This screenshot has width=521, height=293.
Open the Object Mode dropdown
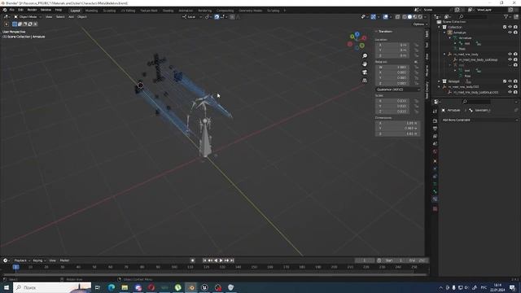point(28,17)
